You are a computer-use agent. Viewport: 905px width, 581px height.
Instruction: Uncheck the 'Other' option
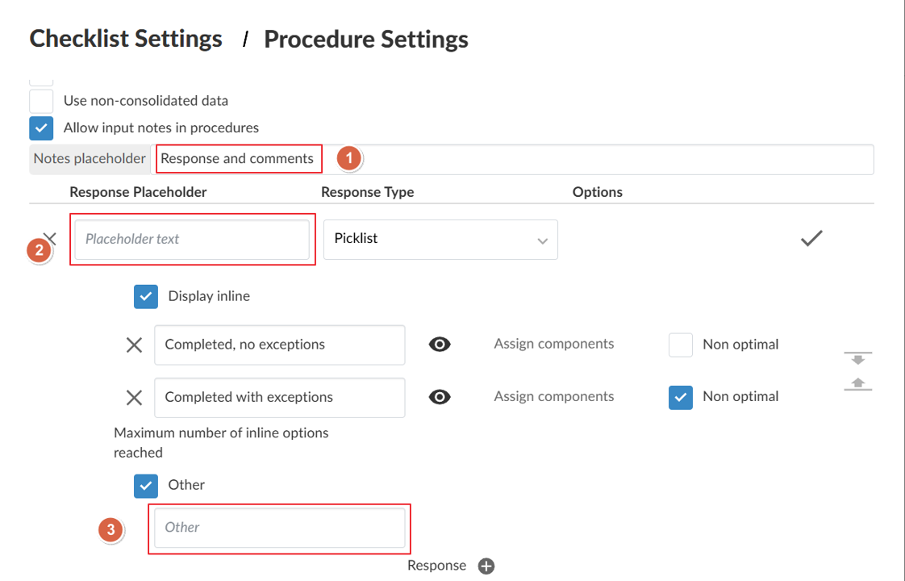tap(145, 485)
